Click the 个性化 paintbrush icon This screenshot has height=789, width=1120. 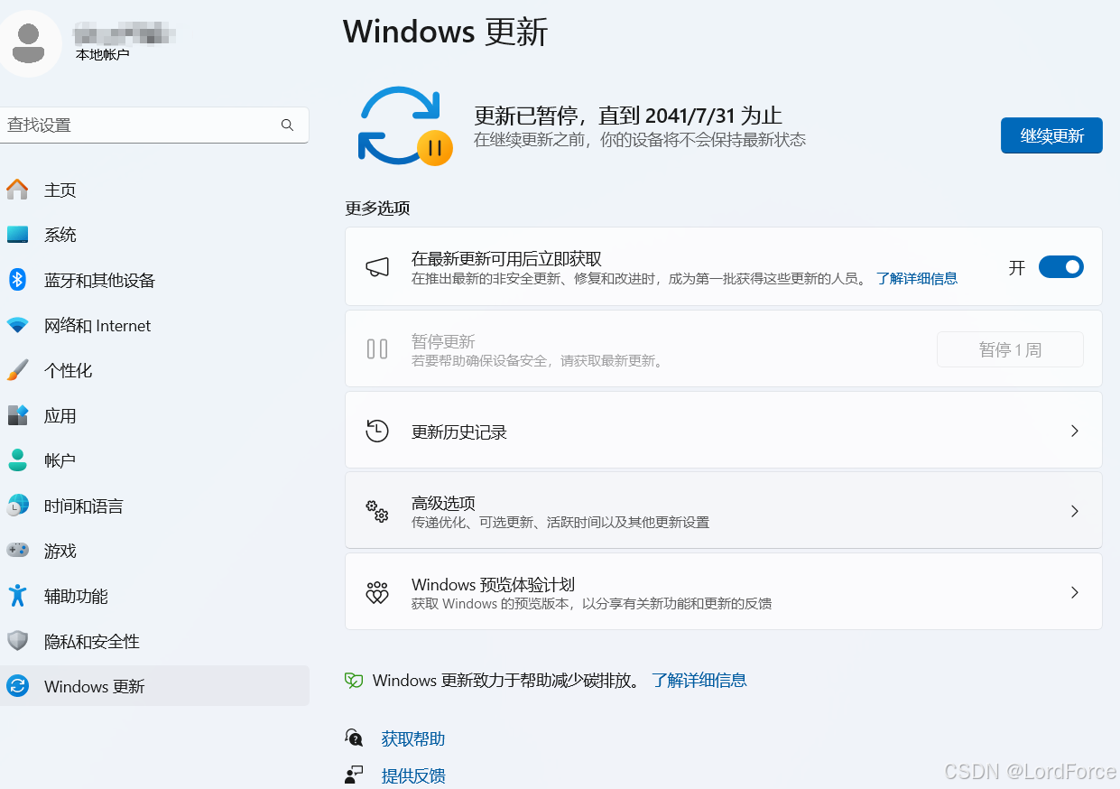[x=17, y=370]
